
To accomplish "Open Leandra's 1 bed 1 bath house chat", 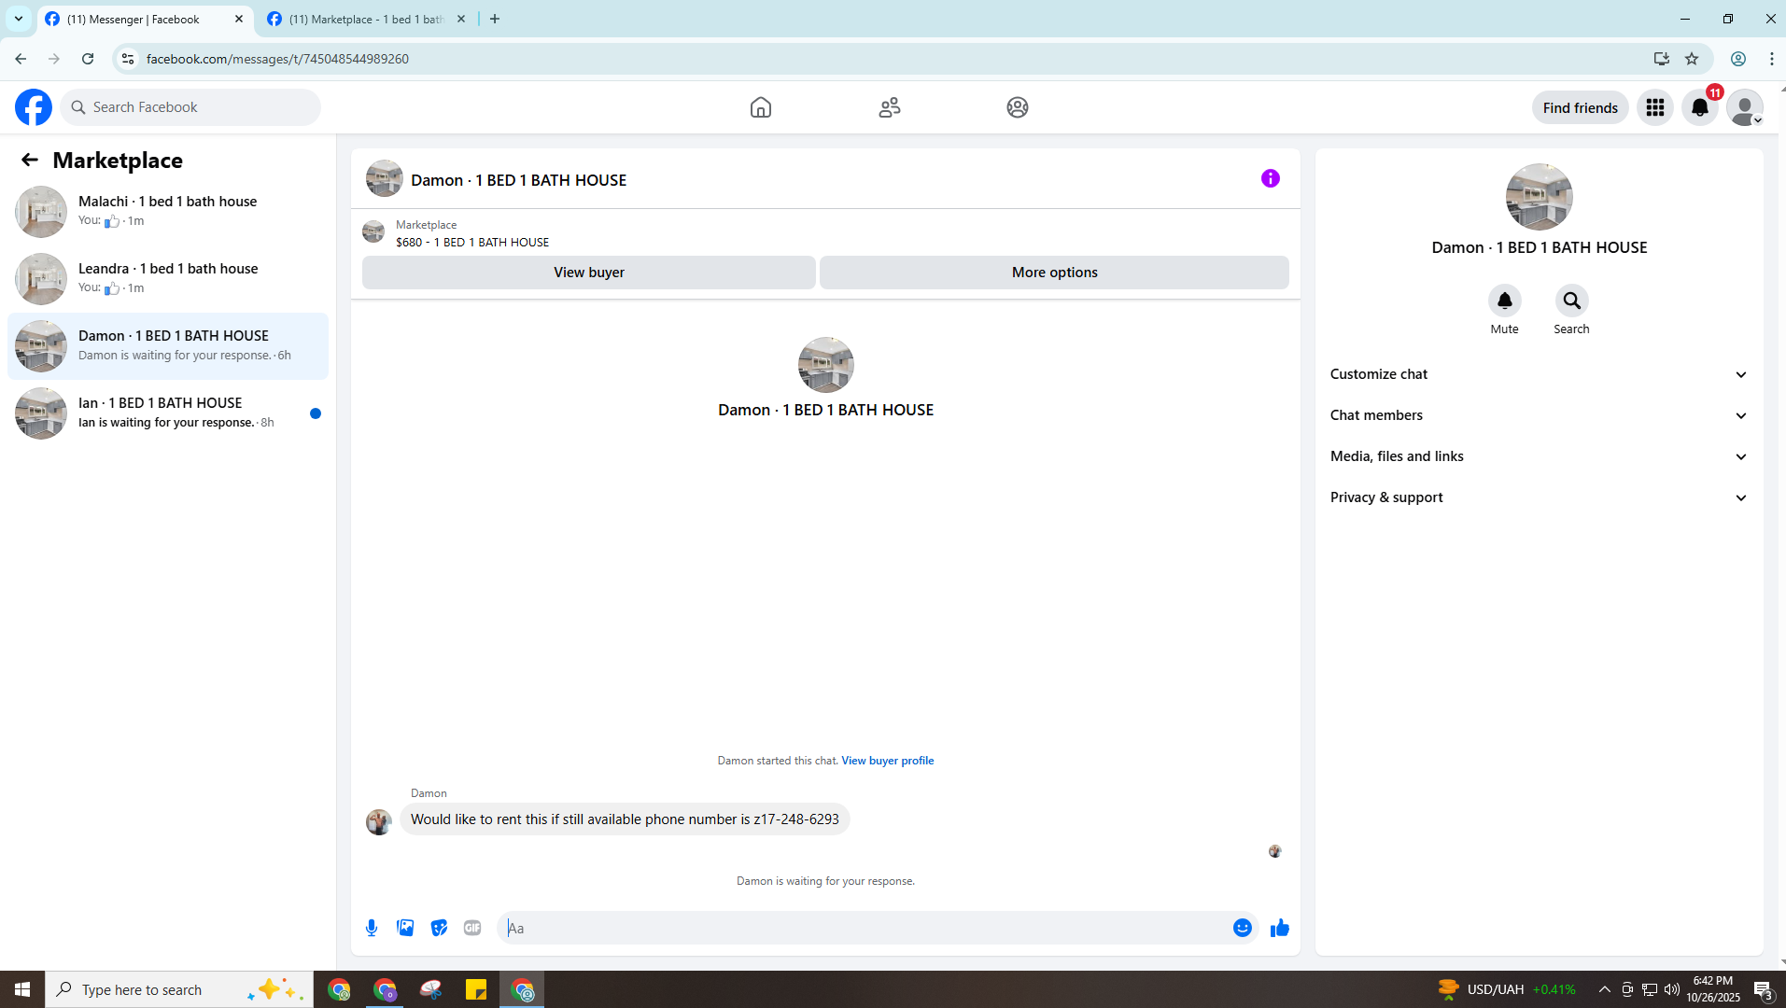I will [x=168, y=279].
